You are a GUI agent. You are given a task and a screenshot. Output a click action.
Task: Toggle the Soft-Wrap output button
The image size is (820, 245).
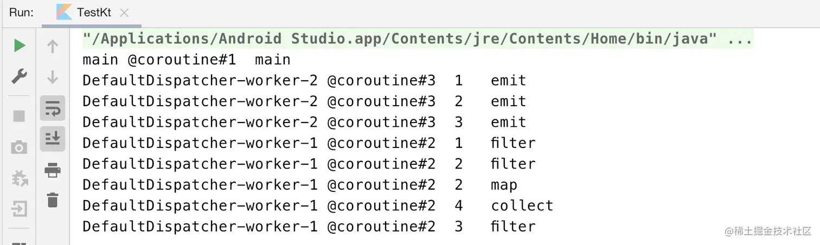53,108
